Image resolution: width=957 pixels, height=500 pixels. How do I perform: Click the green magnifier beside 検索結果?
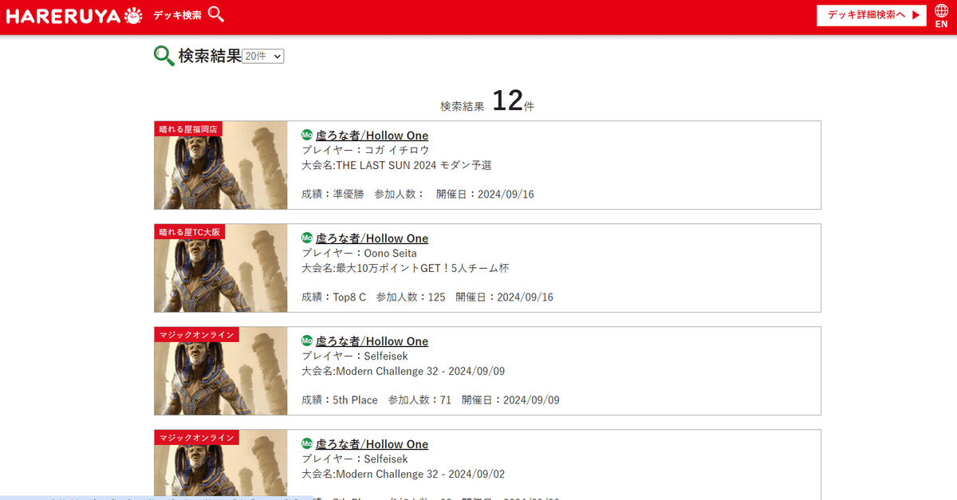(x=163, y=56)
